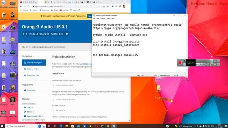Switch to the YouTube tab in Chrome
The height and width of the screenshot is (128, 228).
pos(22,2)
